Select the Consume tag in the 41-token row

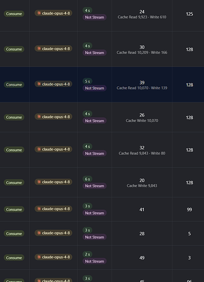point(14,209)
